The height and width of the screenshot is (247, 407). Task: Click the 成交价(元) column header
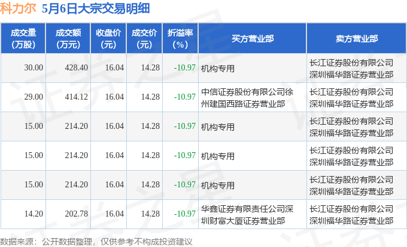pos(144,39)
